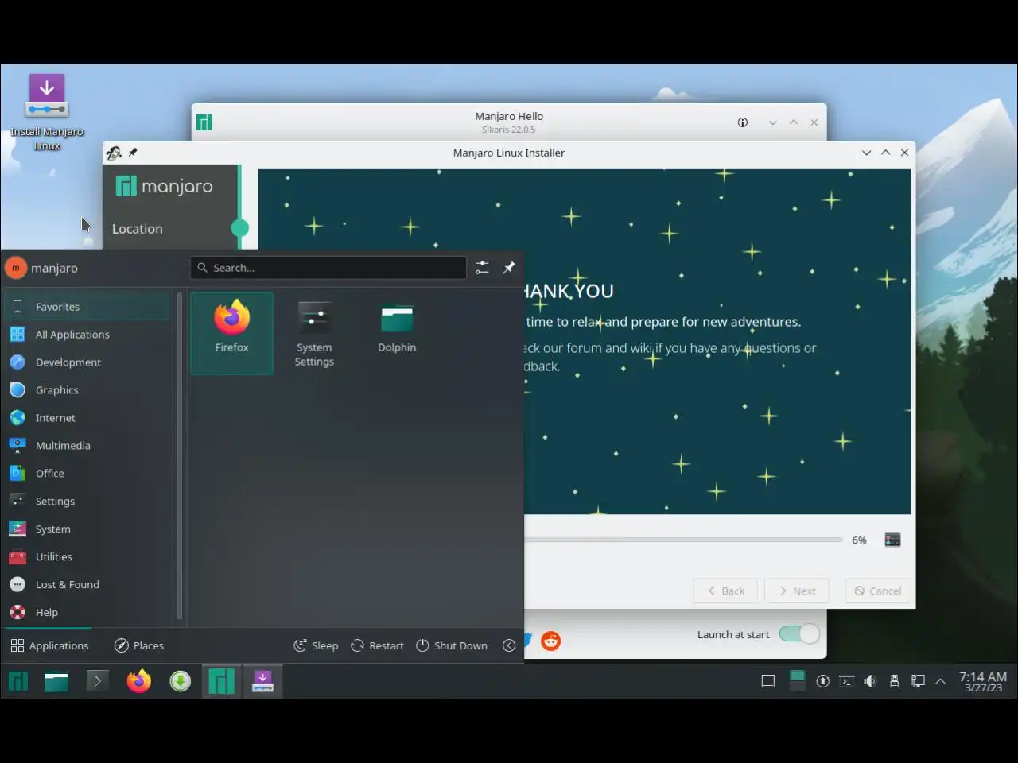1018x763 pixels.
Task: Open Lost & Found category
Action: 87,585
